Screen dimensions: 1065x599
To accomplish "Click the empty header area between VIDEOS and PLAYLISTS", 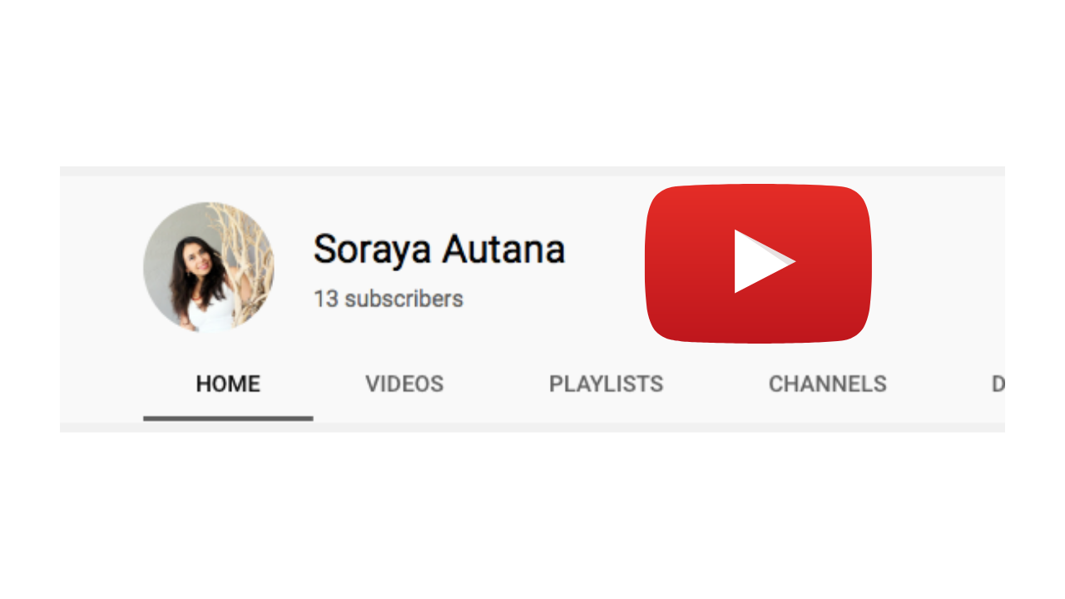I will point(497,384).
